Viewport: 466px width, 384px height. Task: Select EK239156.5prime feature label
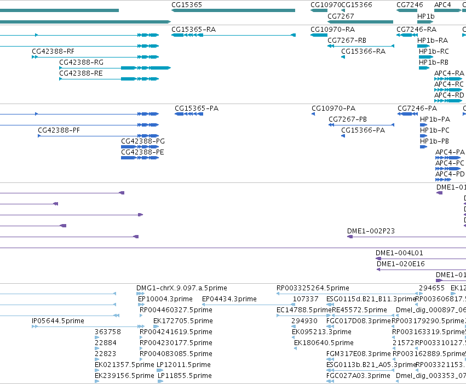coord(124,376)
